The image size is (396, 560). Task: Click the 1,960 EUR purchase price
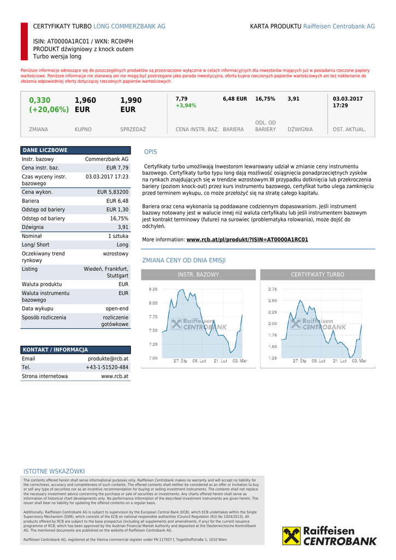[85, 104]
